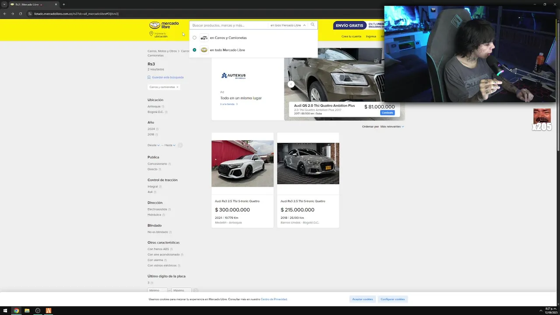Click the Conócelo button on Audi Q5 ad
560x315 pixels.
(x=387, y=113)
